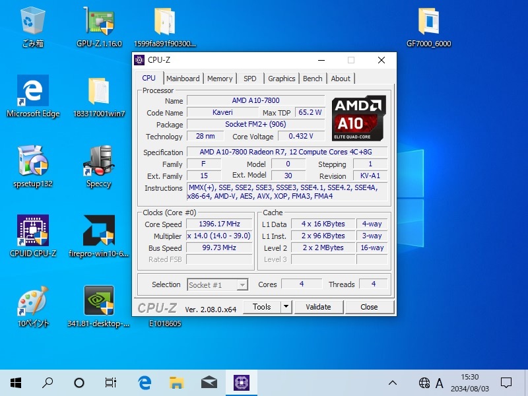Select the spsetup132 installer icon
Viewport: 528px width, 396px height.
tap(32, 167)
